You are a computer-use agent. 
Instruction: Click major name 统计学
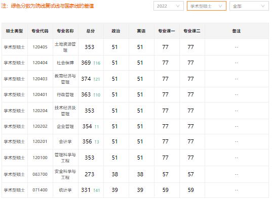(x=65, y=190)
